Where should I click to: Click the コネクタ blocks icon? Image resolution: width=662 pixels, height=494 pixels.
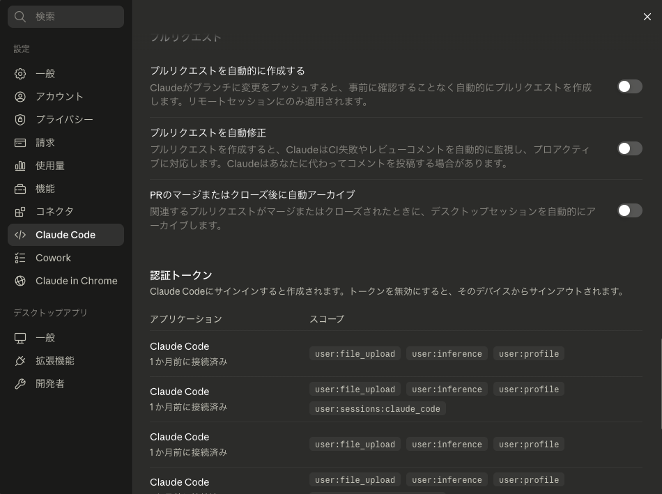(20, 212)
